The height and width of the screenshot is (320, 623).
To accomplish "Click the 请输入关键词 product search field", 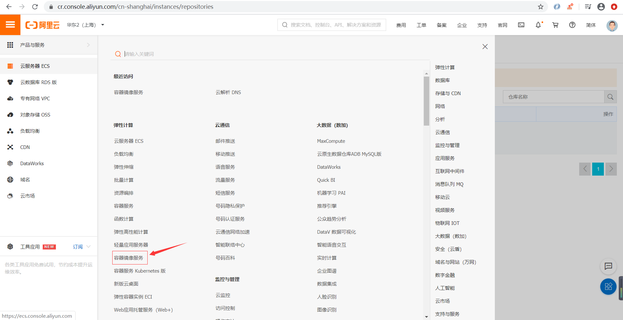I will 227,54.
